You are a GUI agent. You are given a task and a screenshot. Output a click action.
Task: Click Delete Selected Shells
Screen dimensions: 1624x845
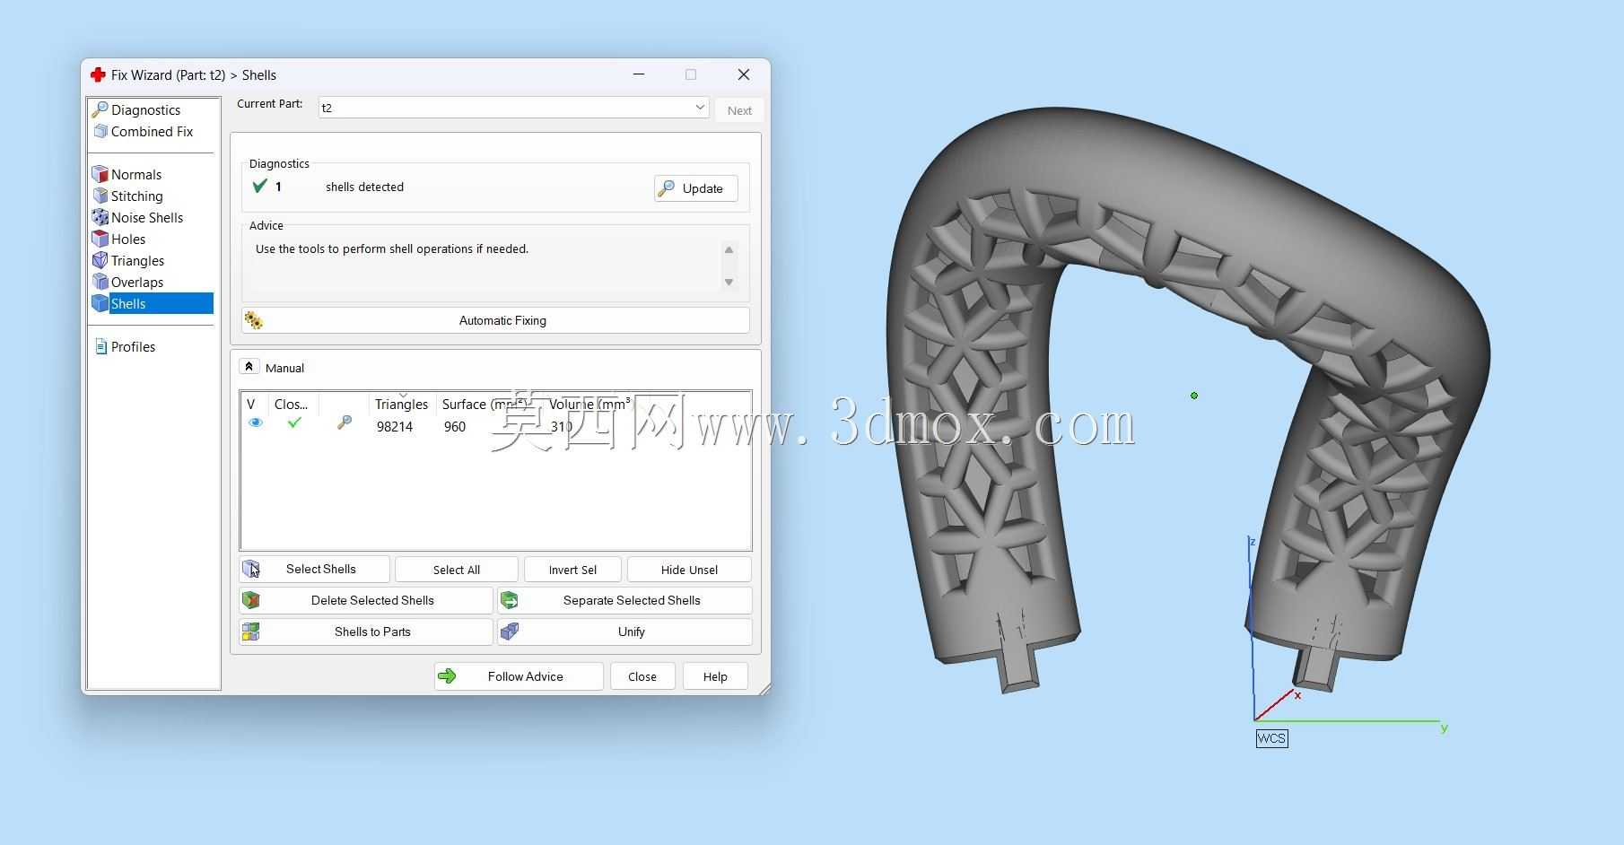click(365, 600)
